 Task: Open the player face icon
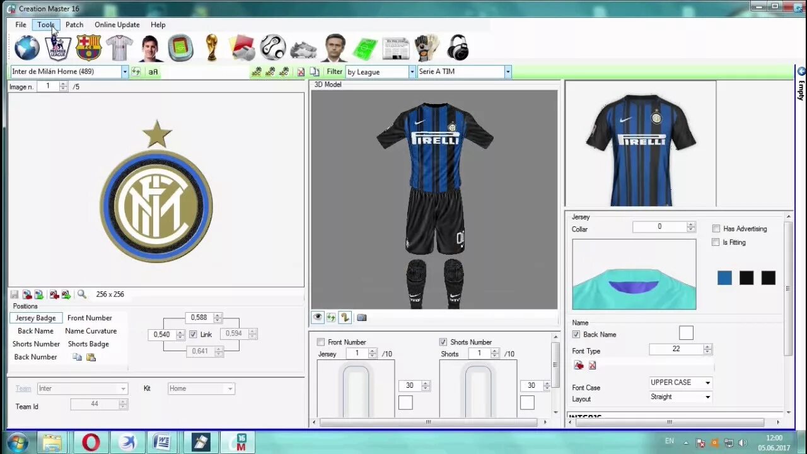[x=150, y=48]
